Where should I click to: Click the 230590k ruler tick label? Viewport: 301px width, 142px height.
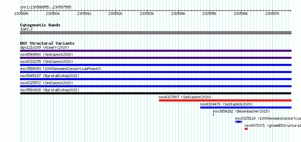click(x=53, y=14)
